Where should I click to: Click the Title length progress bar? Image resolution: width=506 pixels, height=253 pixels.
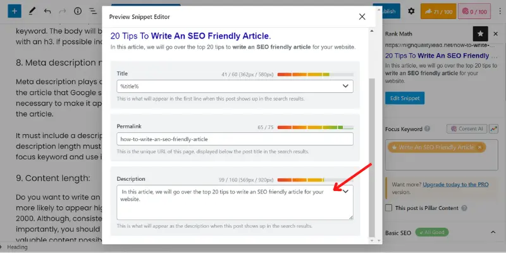[x=315, y=75]
